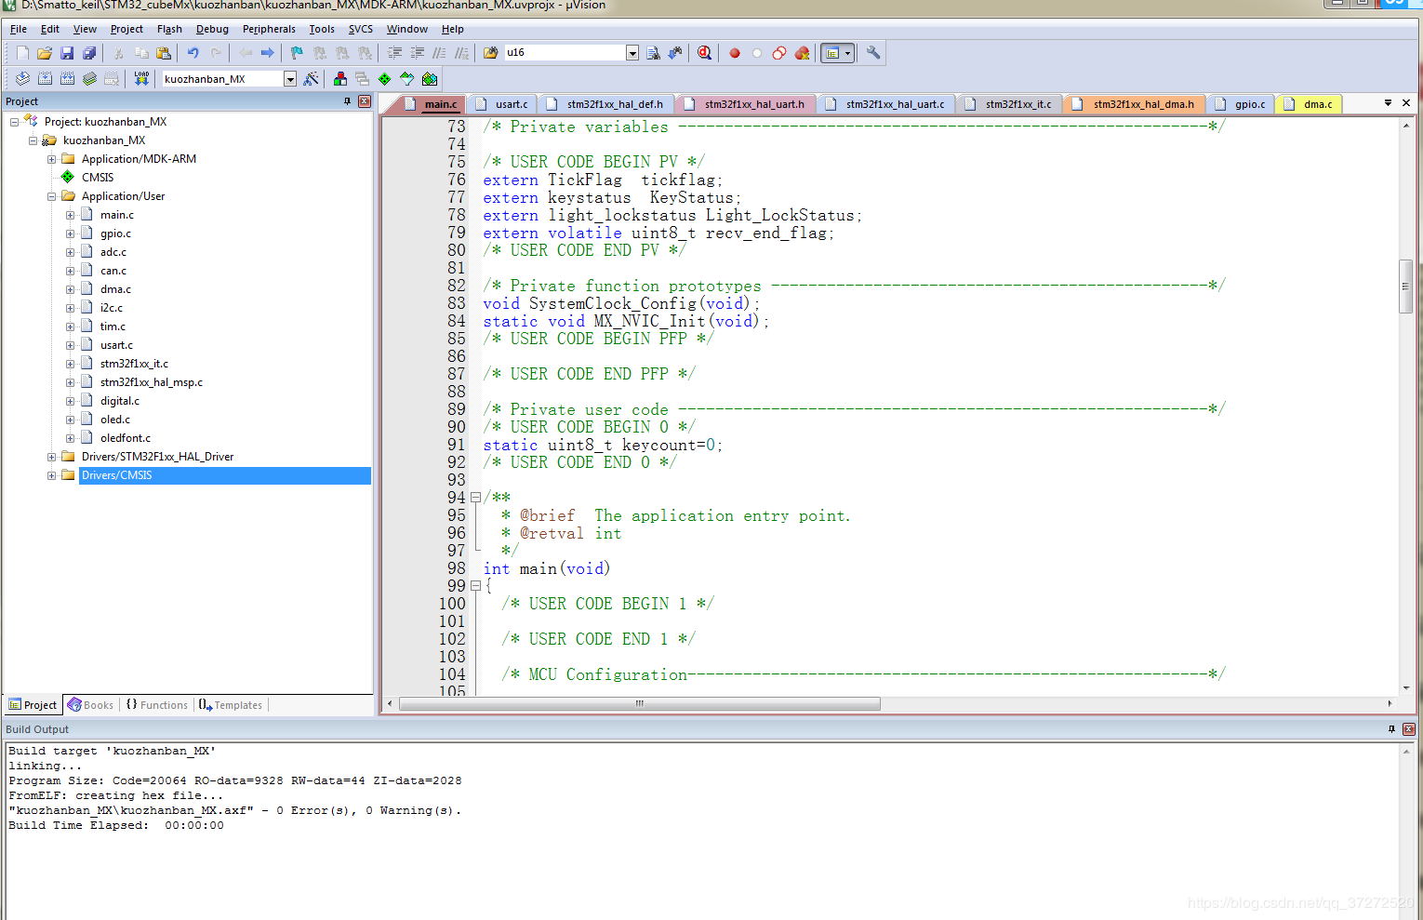Viewport: 1423px width, 920px height.
Task: Insert breakpoint using red dot icon
Action: coord(735,53)
